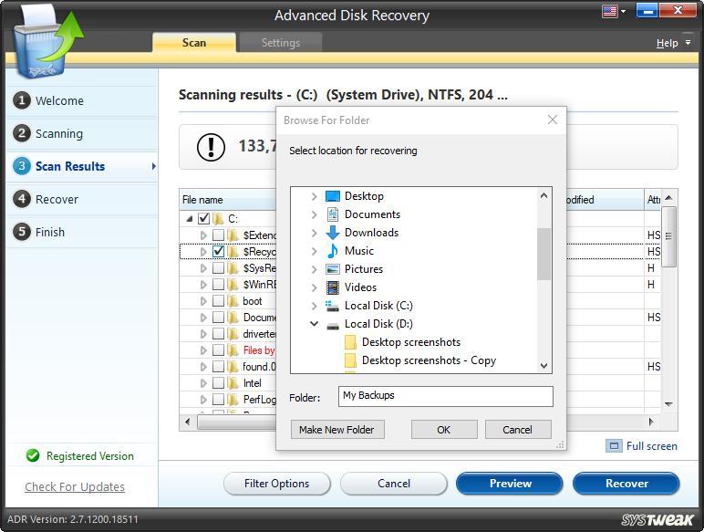Image resolution: width=704 pixels, height=532 pixels.
Task: Click the Videos folder icon
Action: tap(333, 287)
